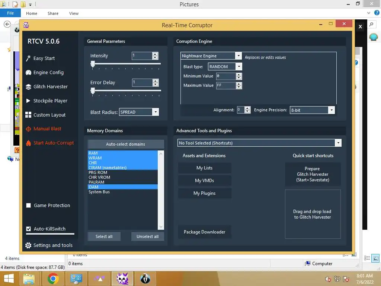The width and height of the screenshot is (381, 286).
Task: Click Unselect all domains button
Action: (x=147, y=236)
